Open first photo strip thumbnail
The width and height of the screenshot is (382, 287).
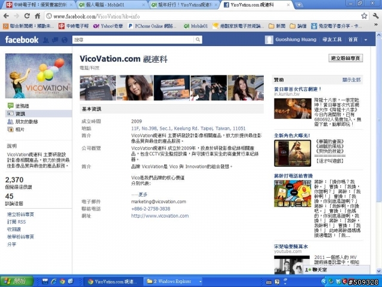click(x=98, y=88)
